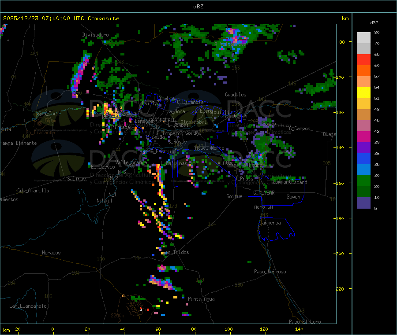The height and width of the screenshot is (335, 397).
Task: Click the Nihuil location label
Action: pyautogui.click(x=105, y=201)
